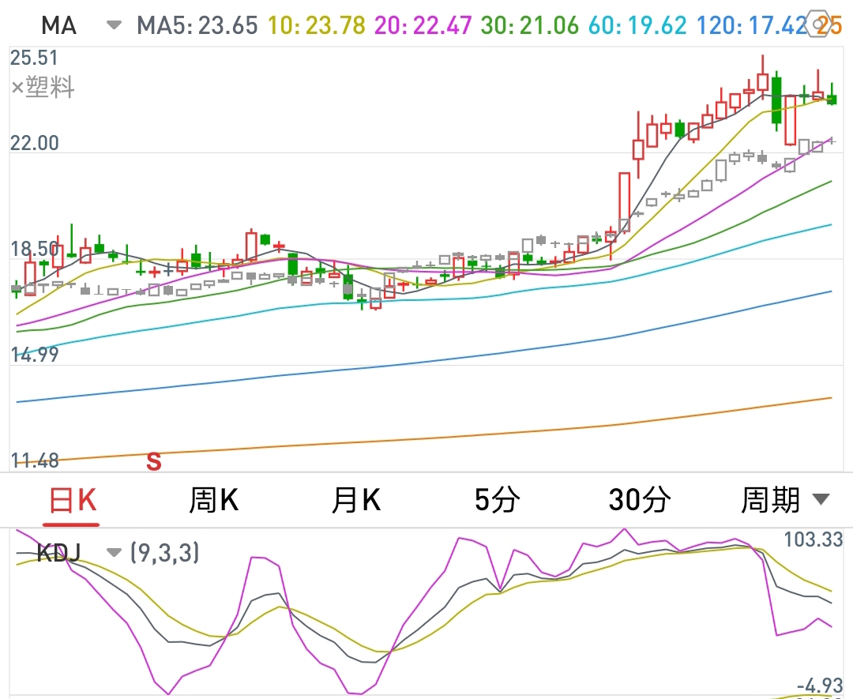Viewport: 853px width, 699px height.
Task: Click the 18.50 price axis label
Action: [x=34, y=249]
